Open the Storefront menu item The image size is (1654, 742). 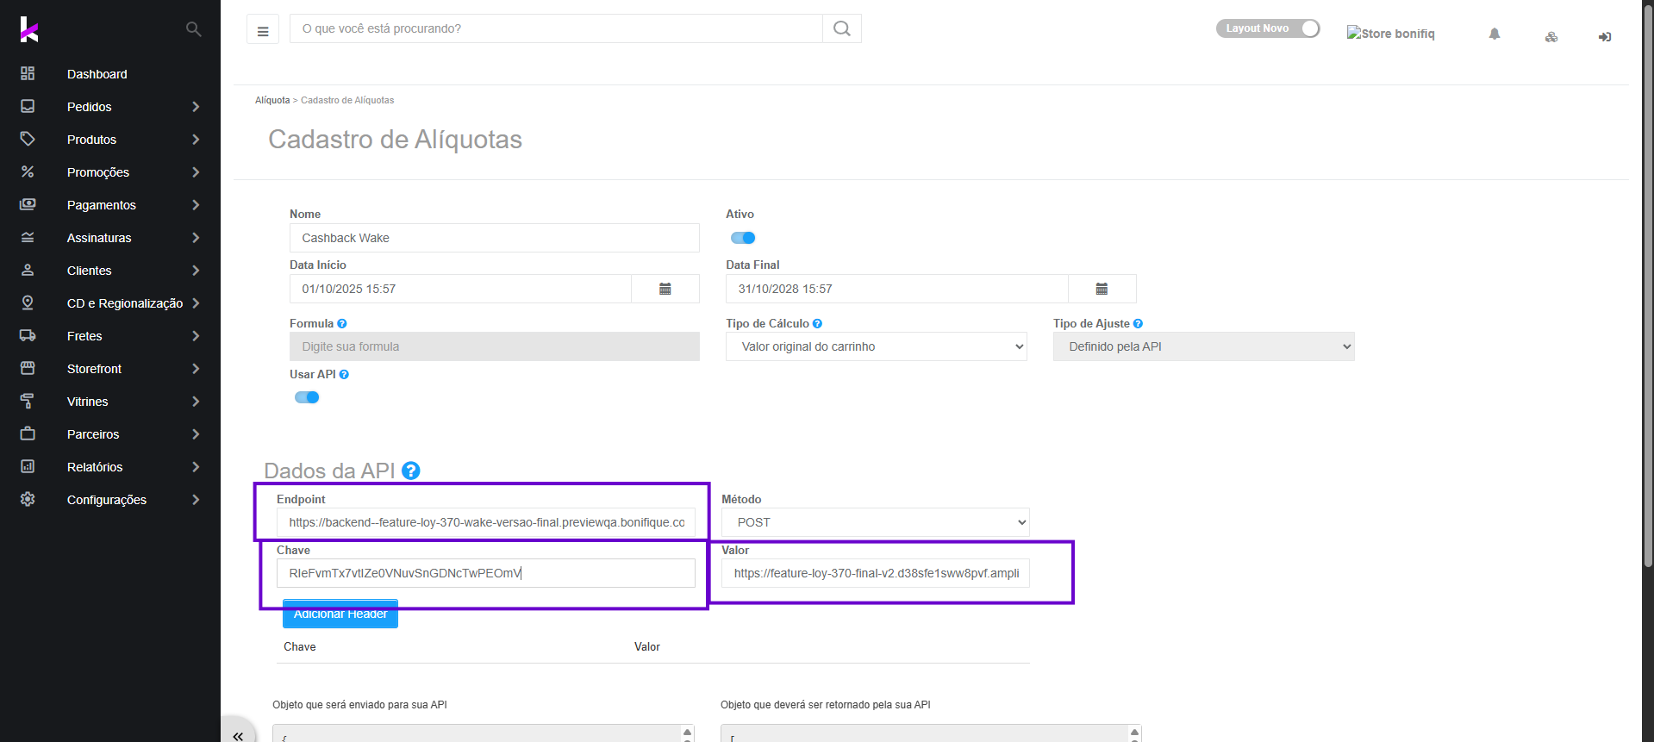[95, 369]
